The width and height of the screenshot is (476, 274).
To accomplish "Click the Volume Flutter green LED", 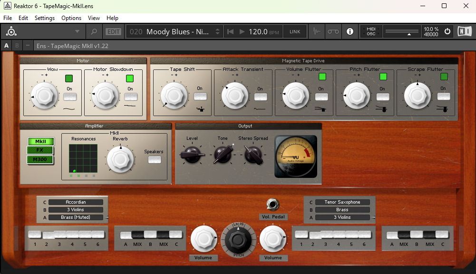I will pyautogui.click(x=322, y=77).
